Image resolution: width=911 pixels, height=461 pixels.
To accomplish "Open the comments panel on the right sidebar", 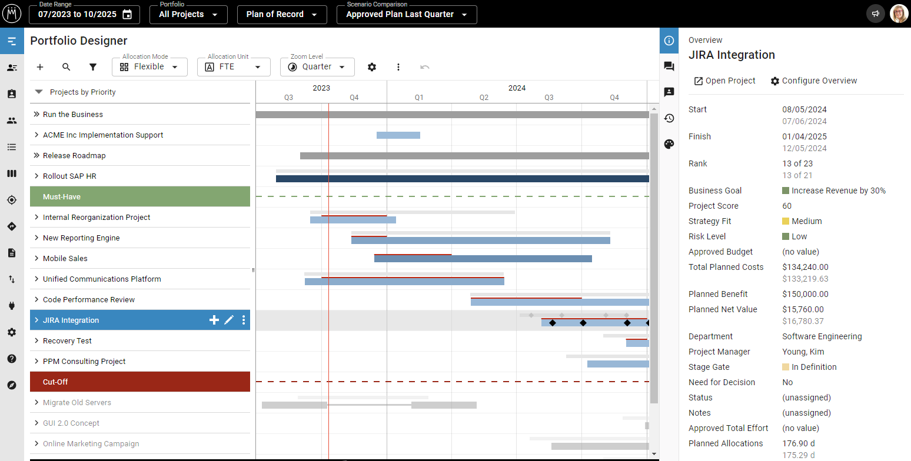I will pyautogui.click(x=669, y=66).
